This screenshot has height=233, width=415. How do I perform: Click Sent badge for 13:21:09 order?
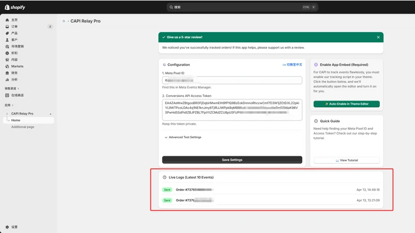tap(167, 200)
